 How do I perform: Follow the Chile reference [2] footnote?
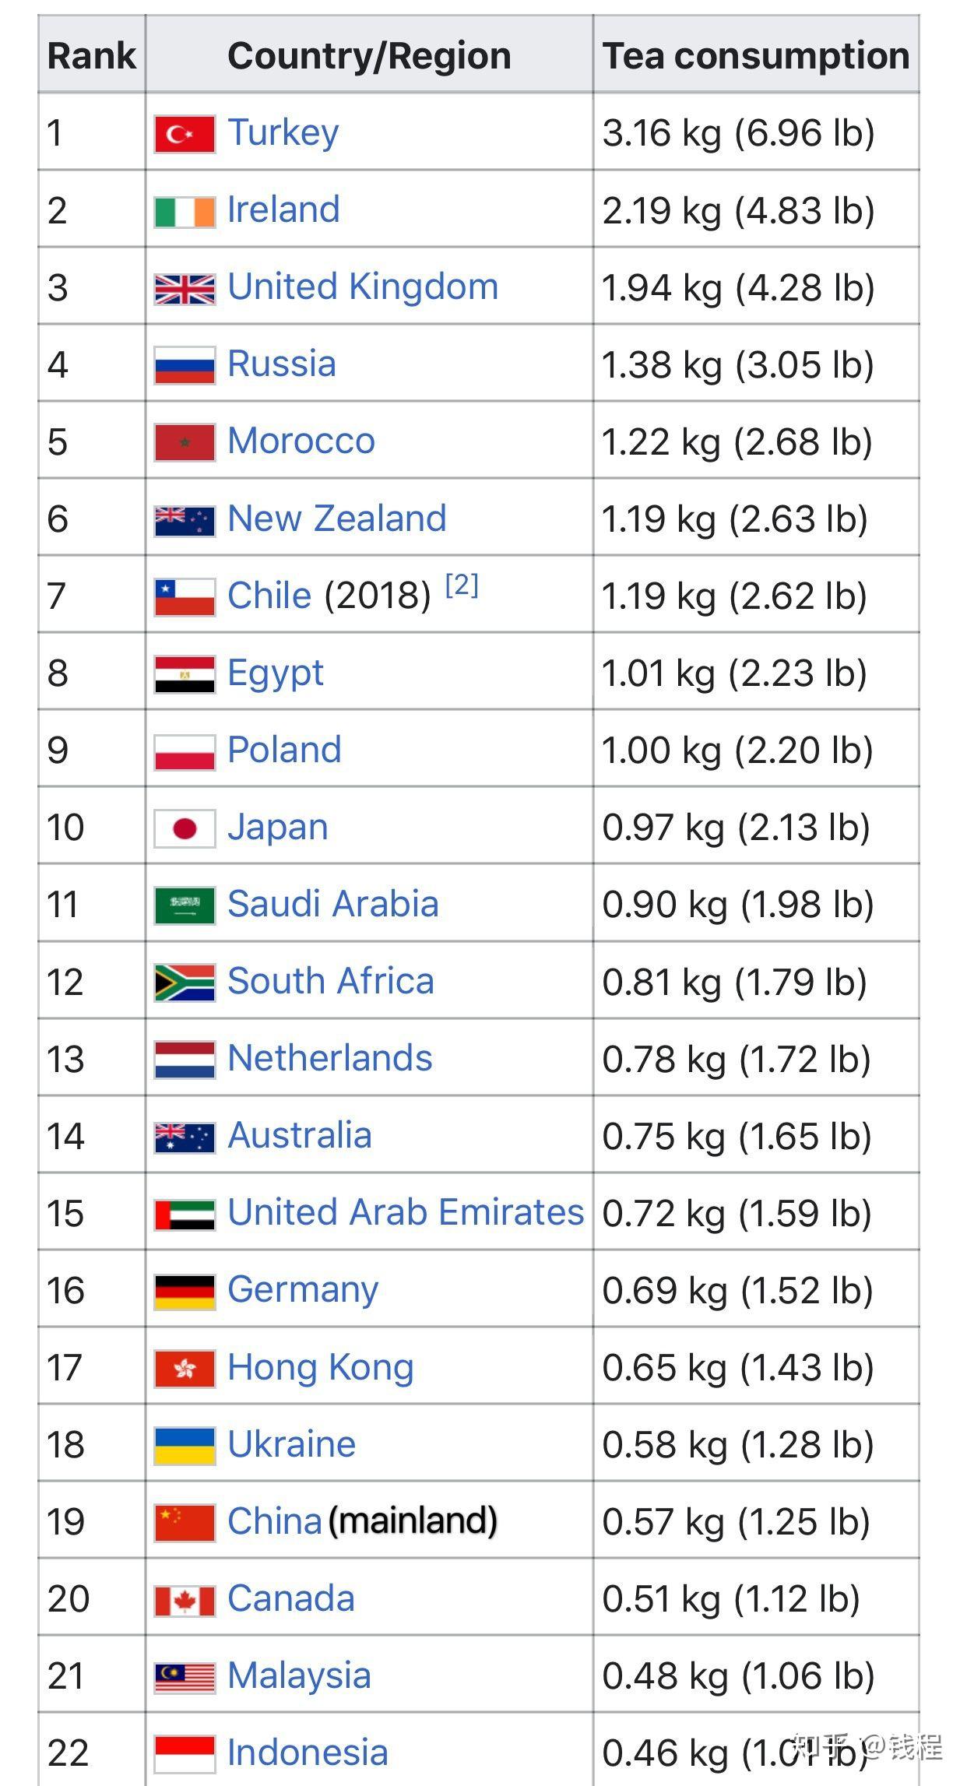pyautogui.click(x=462, y=585)
